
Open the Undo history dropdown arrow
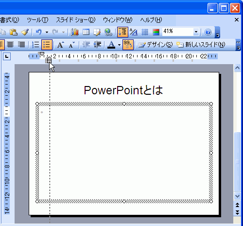tap(47, 32)
